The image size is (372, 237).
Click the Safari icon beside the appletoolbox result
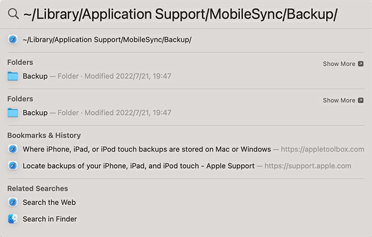13,149
